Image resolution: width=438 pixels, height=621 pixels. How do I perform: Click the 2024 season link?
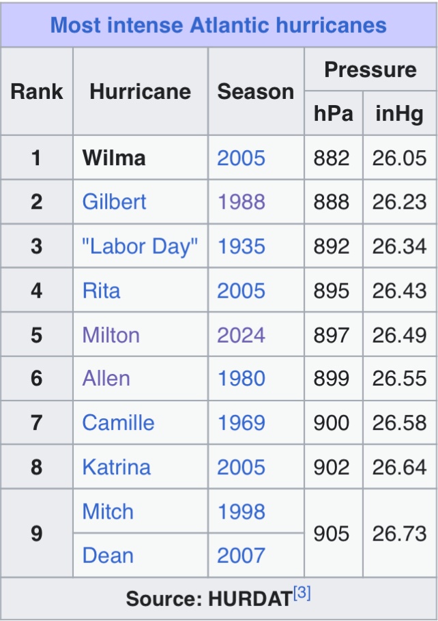241,335
